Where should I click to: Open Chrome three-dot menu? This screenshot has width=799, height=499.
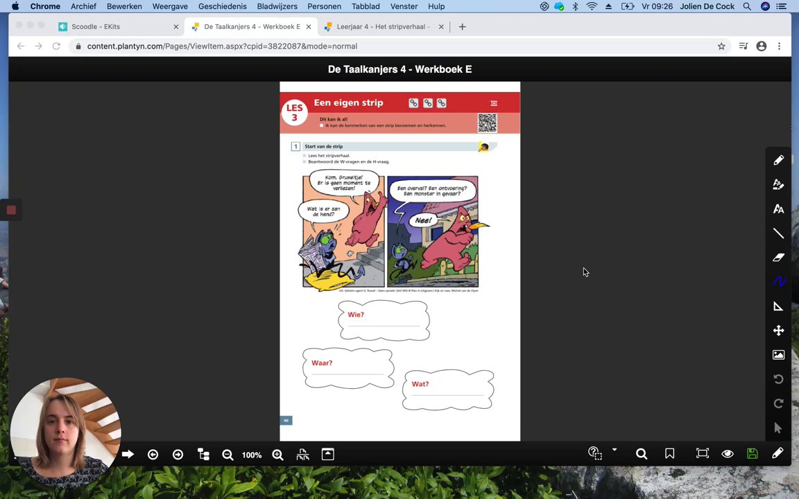pyautogui.click(x=779, y=46)
